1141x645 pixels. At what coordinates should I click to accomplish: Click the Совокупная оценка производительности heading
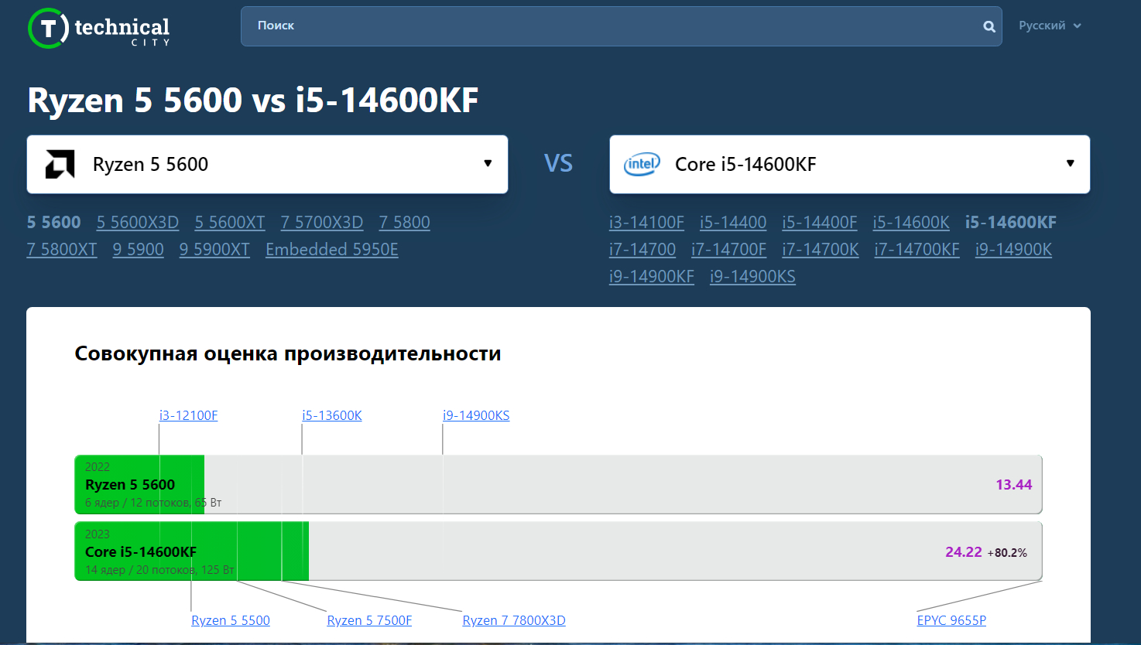tap(288, 353)
